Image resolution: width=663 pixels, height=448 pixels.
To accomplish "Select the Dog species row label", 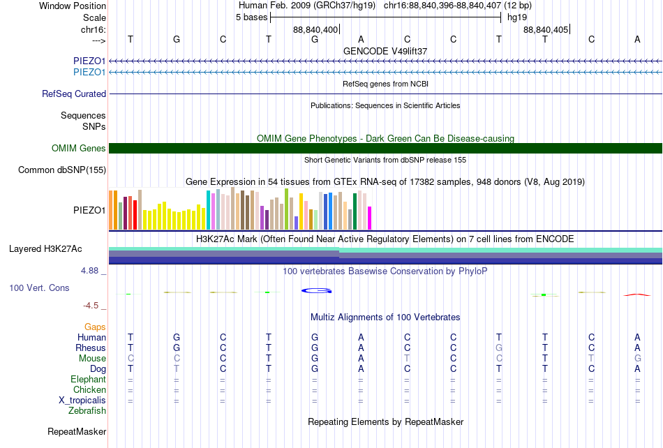I will pos(98,368).
